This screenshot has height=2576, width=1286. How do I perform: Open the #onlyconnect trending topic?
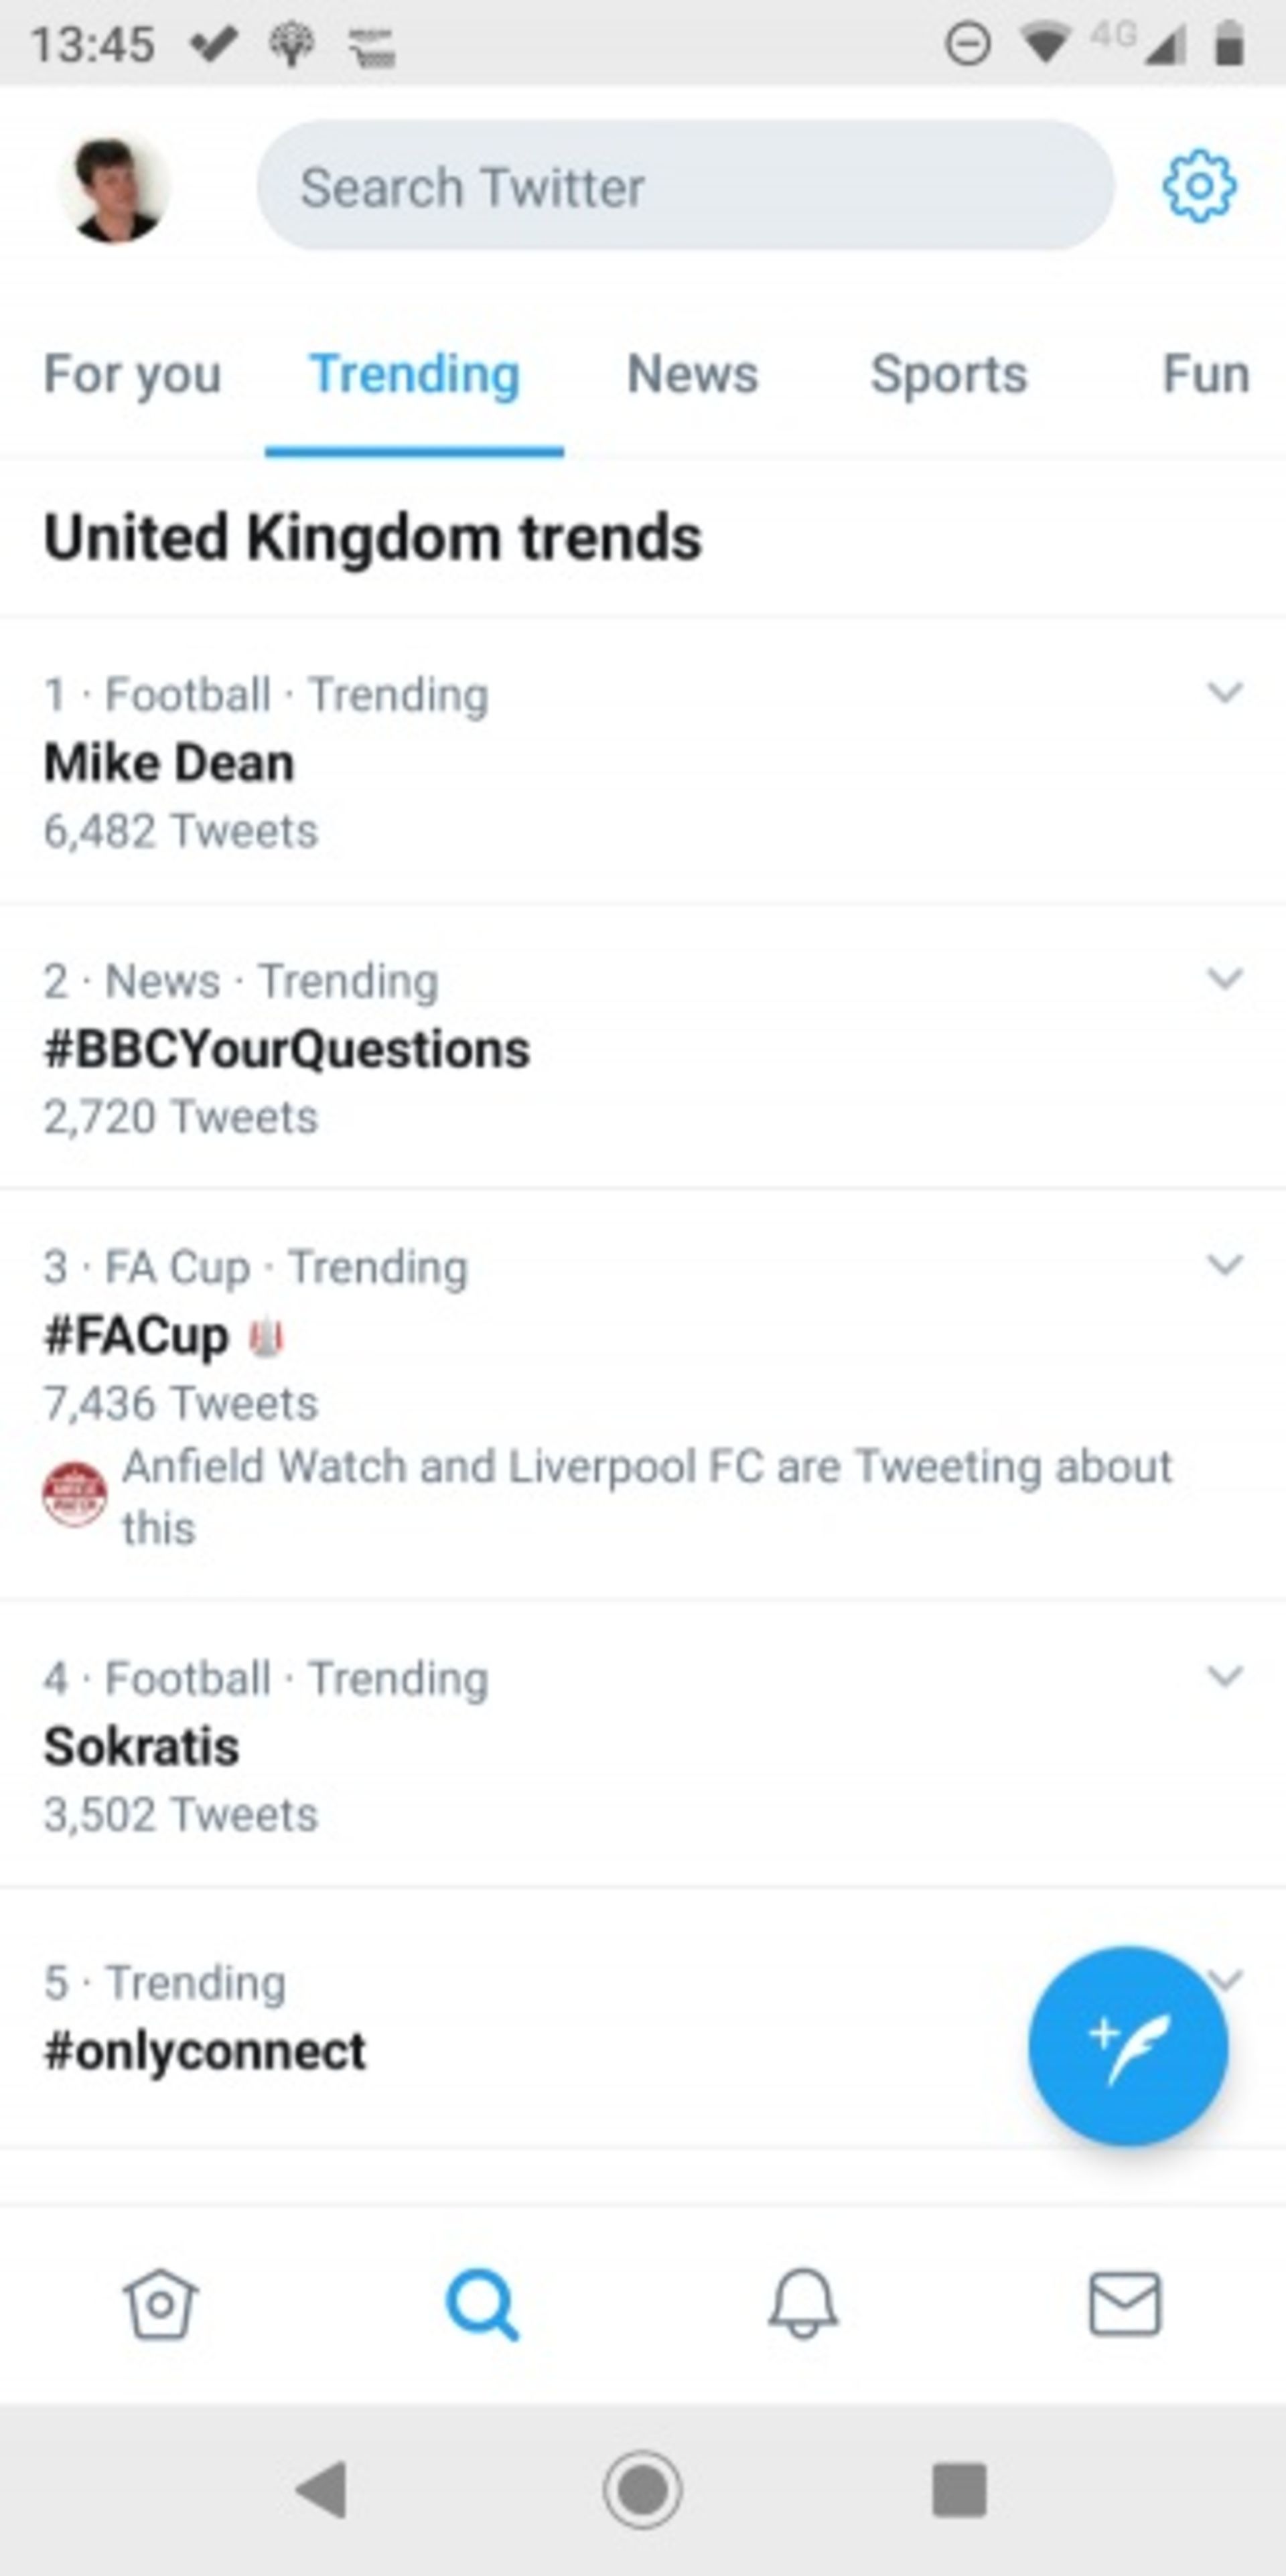205,2051
